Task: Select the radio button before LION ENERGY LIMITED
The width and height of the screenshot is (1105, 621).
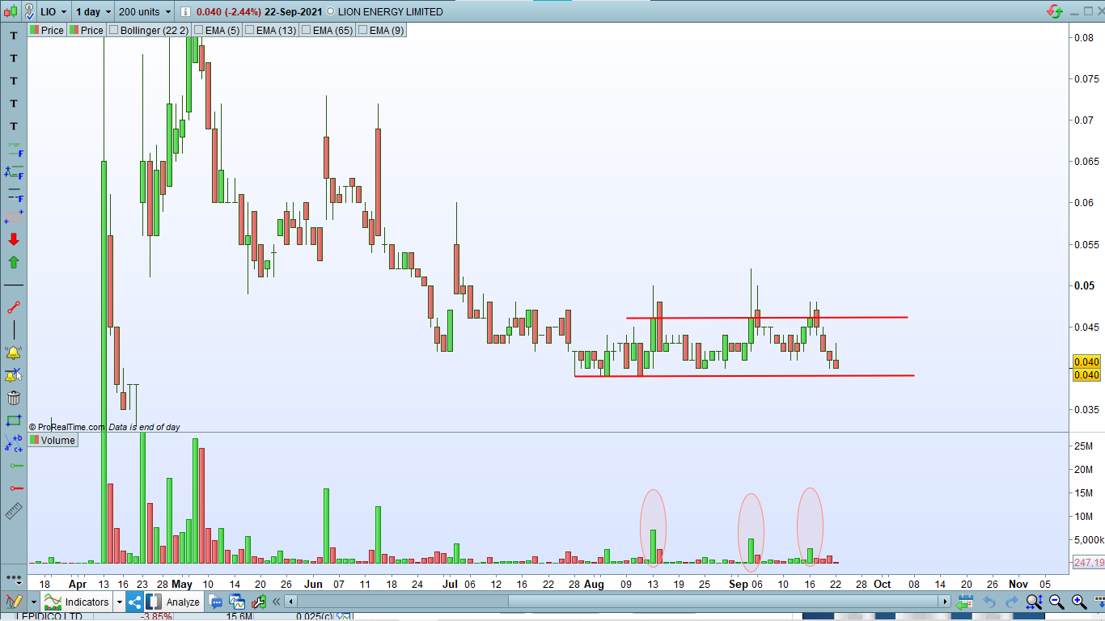Action: coord(330,12)
